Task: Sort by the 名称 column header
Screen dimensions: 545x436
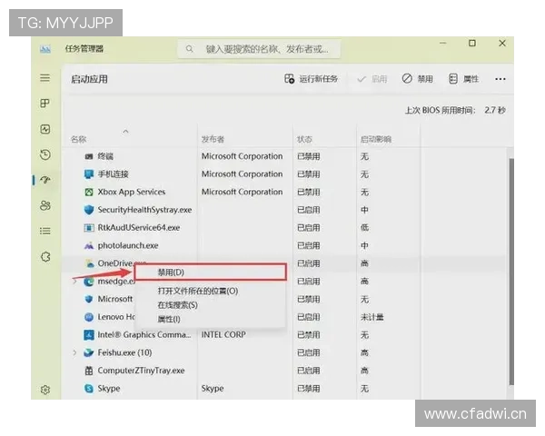Action: point(78,139)
